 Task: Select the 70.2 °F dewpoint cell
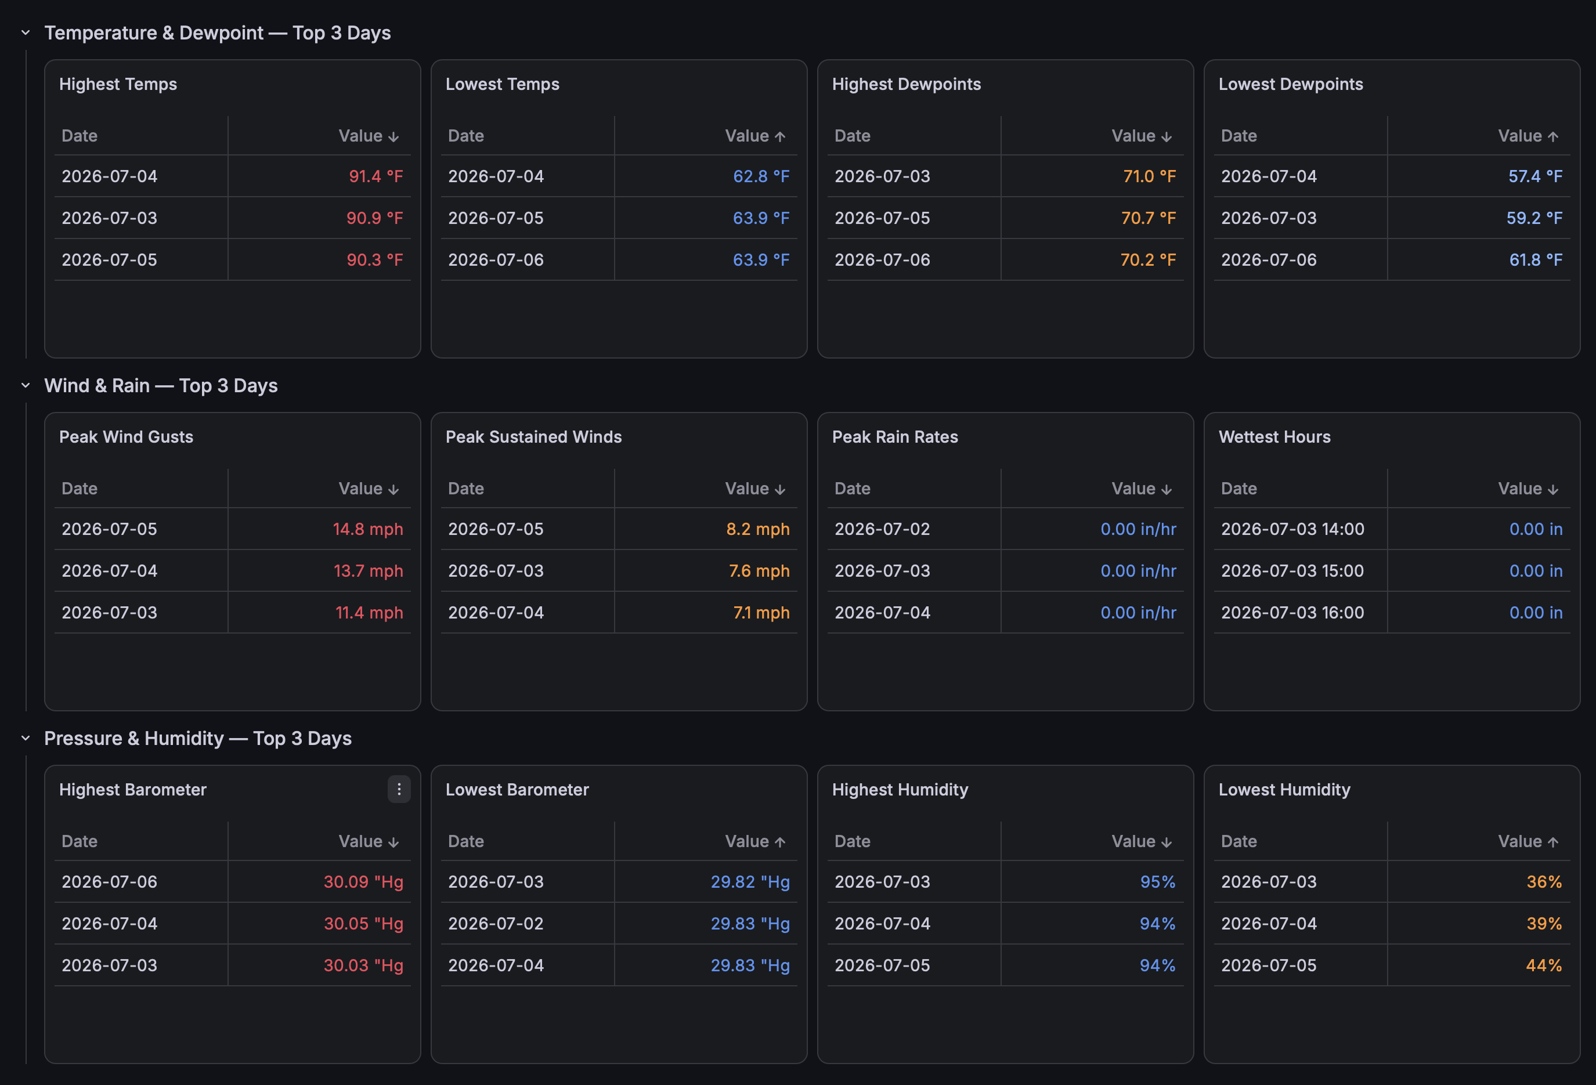[1093, 259]
